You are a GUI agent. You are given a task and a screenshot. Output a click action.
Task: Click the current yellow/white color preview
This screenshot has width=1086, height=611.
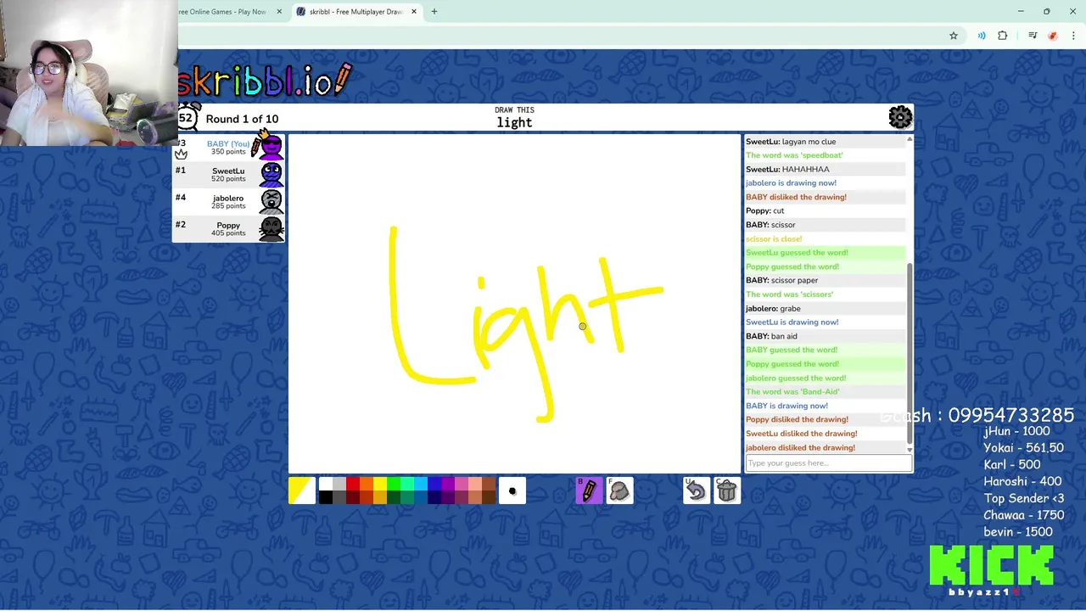point(302,490)
